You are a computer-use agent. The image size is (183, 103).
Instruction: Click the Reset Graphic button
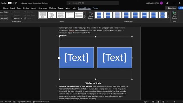point(174,15)
